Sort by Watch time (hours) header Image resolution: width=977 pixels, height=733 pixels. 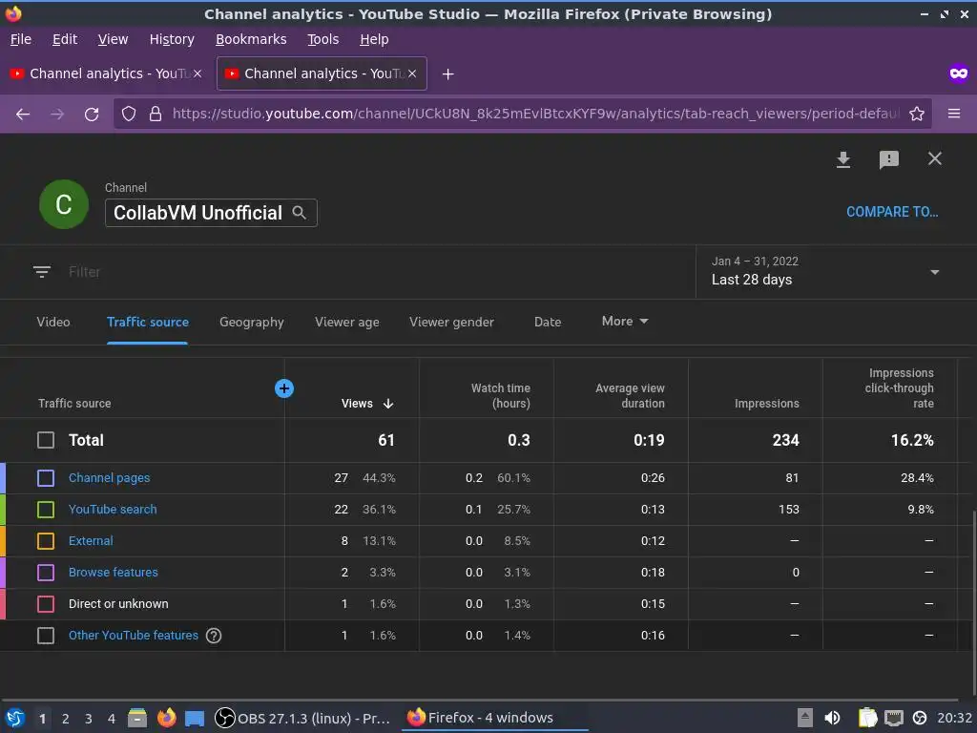pos(500,396)
